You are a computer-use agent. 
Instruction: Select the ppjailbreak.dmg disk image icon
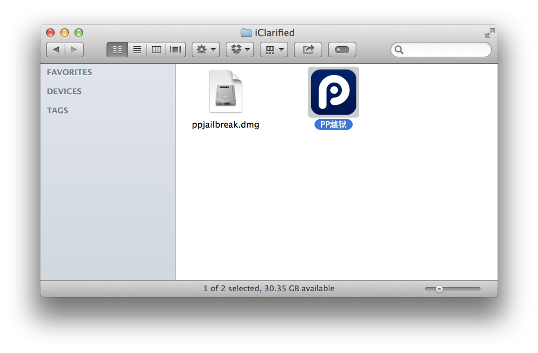pos(226,92)
